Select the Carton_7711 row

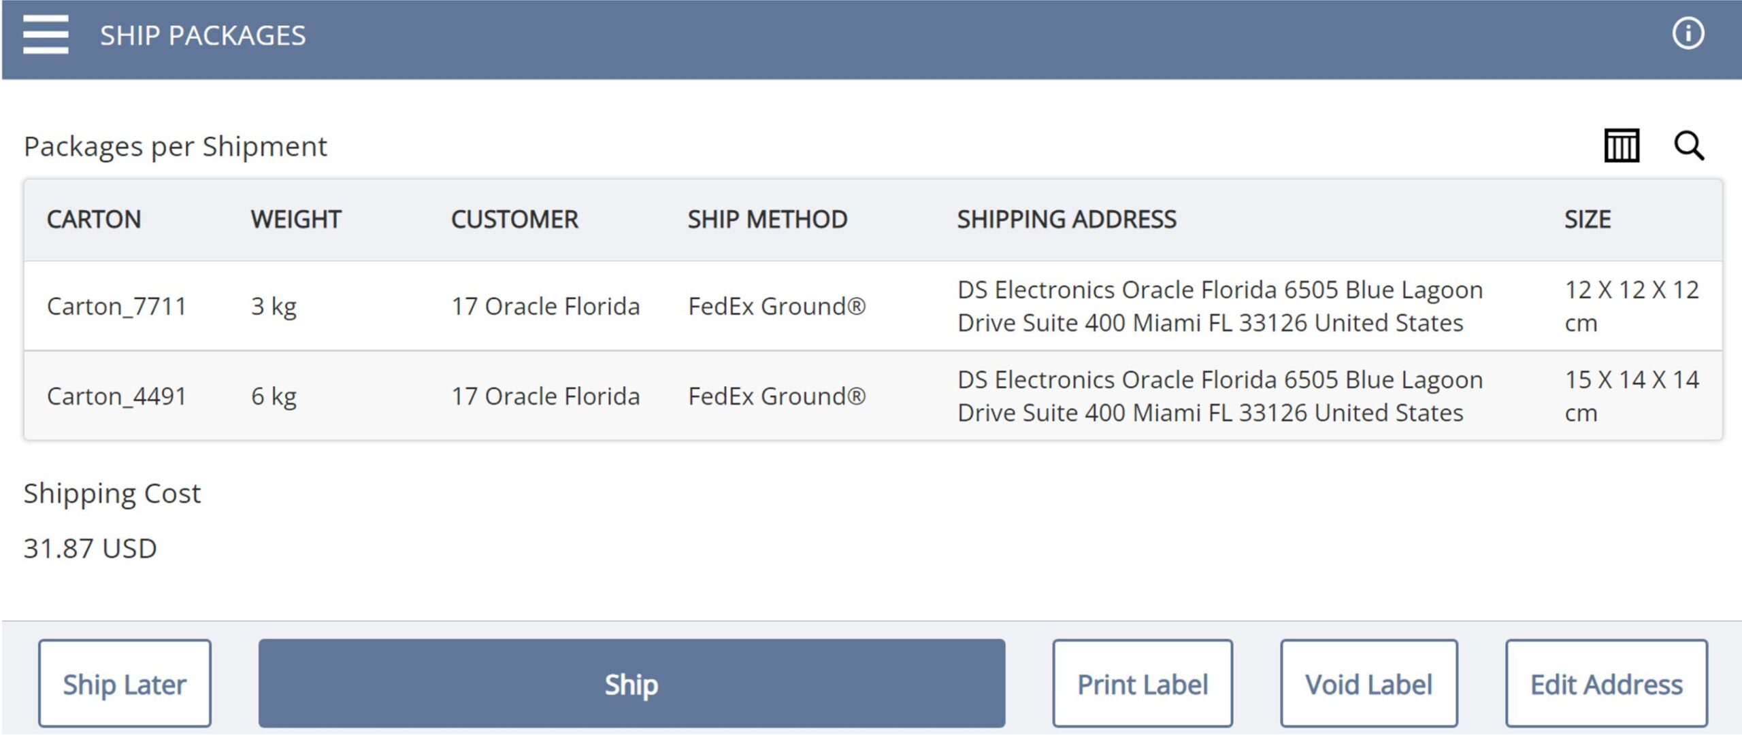(116, 307)
